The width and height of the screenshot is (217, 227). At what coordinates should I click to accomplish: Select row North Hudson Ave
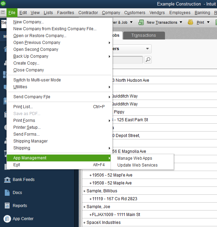coord(165,80)
